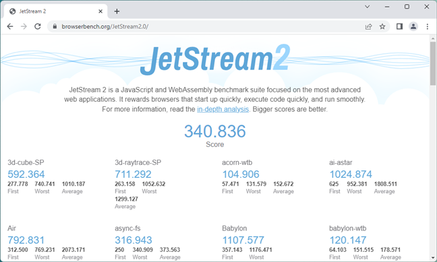Click the 1808.511 average value
437x262 pixels.
[386, 184]
